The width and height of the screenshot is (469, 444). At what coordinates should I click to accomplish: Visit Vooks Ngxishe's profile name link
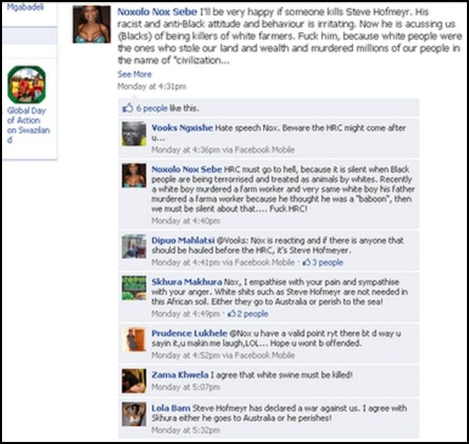point(182,128)
